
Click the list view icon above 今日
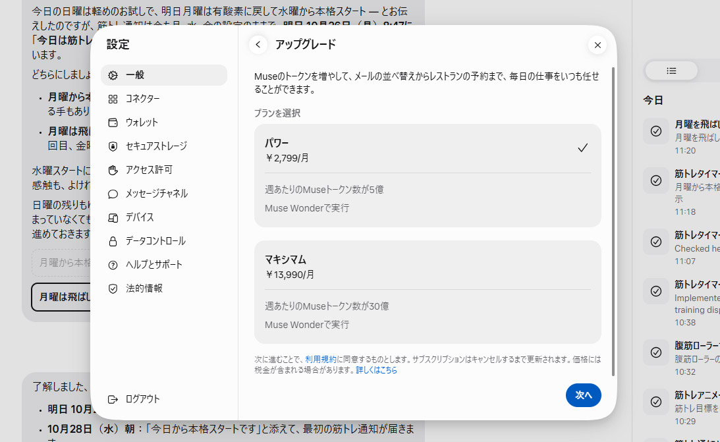click(671, 70)
